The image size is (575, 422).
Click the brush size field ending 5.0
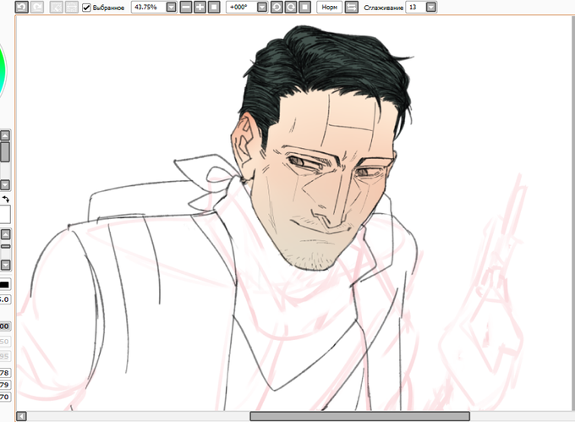point(5,299)
